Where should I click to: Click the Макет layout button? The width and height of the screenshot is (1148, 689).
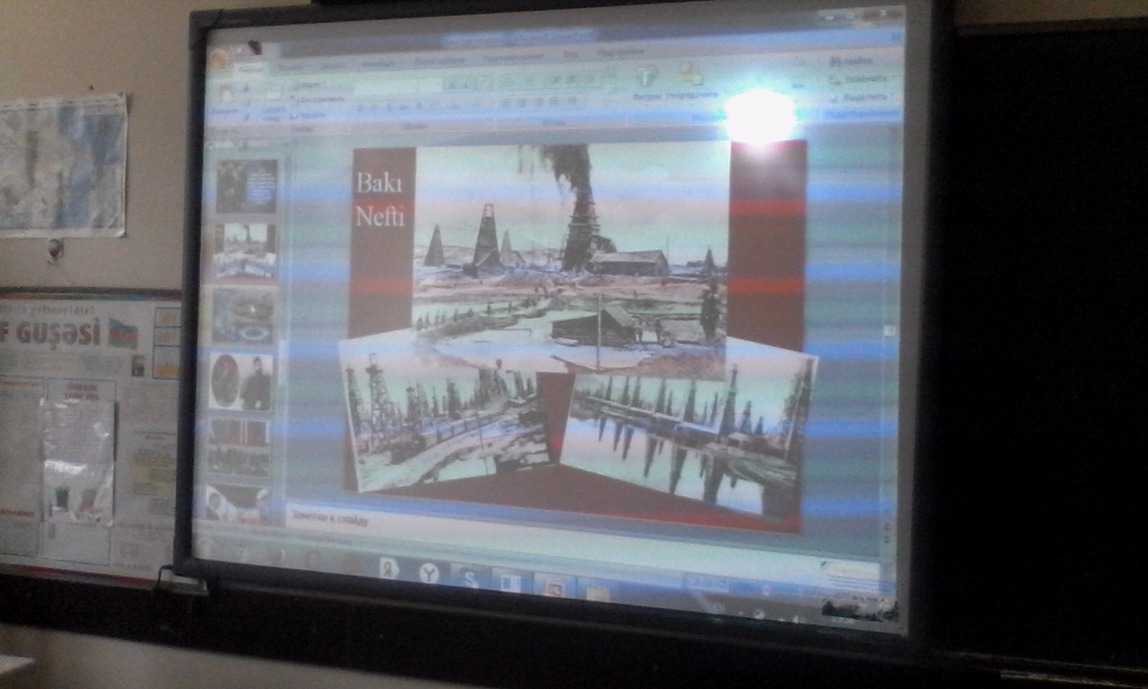click(309, 85)
